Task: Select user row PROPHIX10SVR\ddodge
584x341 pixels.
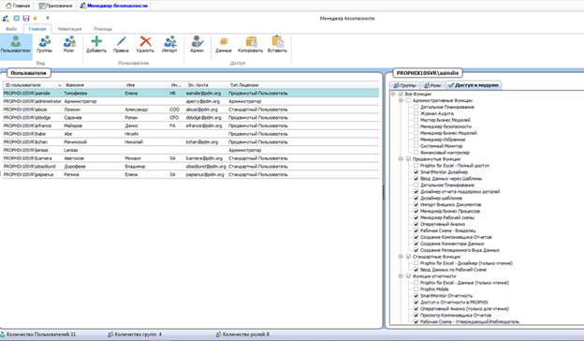Action: pos(191,118)
